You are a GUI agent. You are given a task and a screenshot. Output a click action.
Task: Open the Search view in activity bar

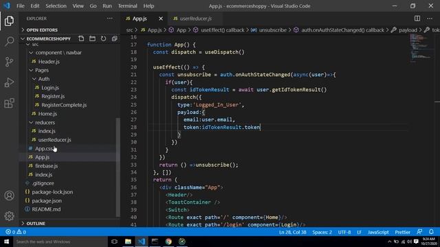9,41
